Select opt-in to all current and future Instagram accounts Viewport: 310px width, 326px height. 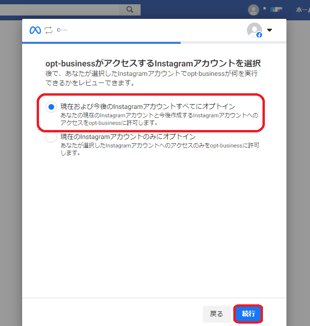51,107
